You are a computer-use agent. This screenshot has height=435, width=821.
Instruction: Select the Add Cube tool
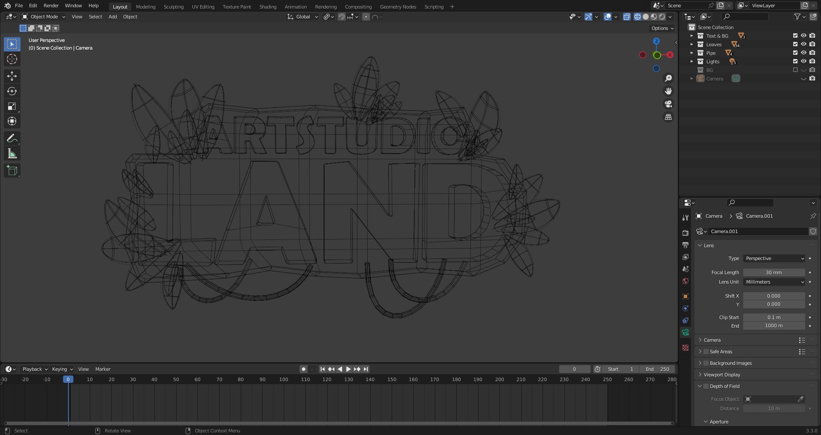click(x=12, y=170)
